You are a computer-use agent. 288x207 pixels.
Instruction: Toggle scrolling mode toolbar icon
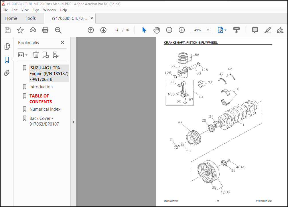(x=236, y=30)
